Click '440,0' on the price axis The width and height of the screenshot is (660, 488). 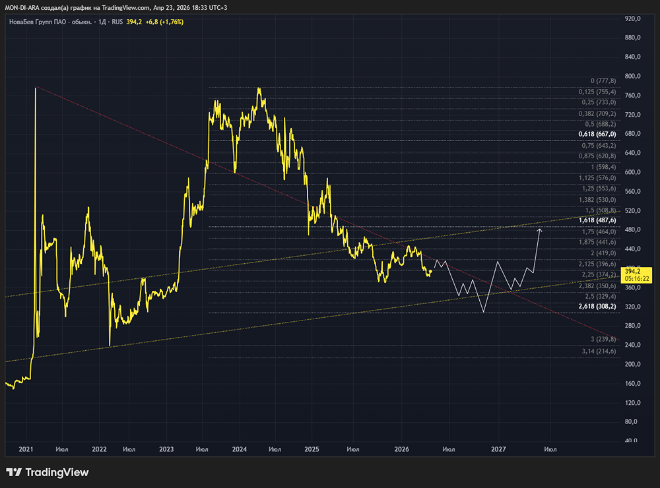tap(633, 249)
